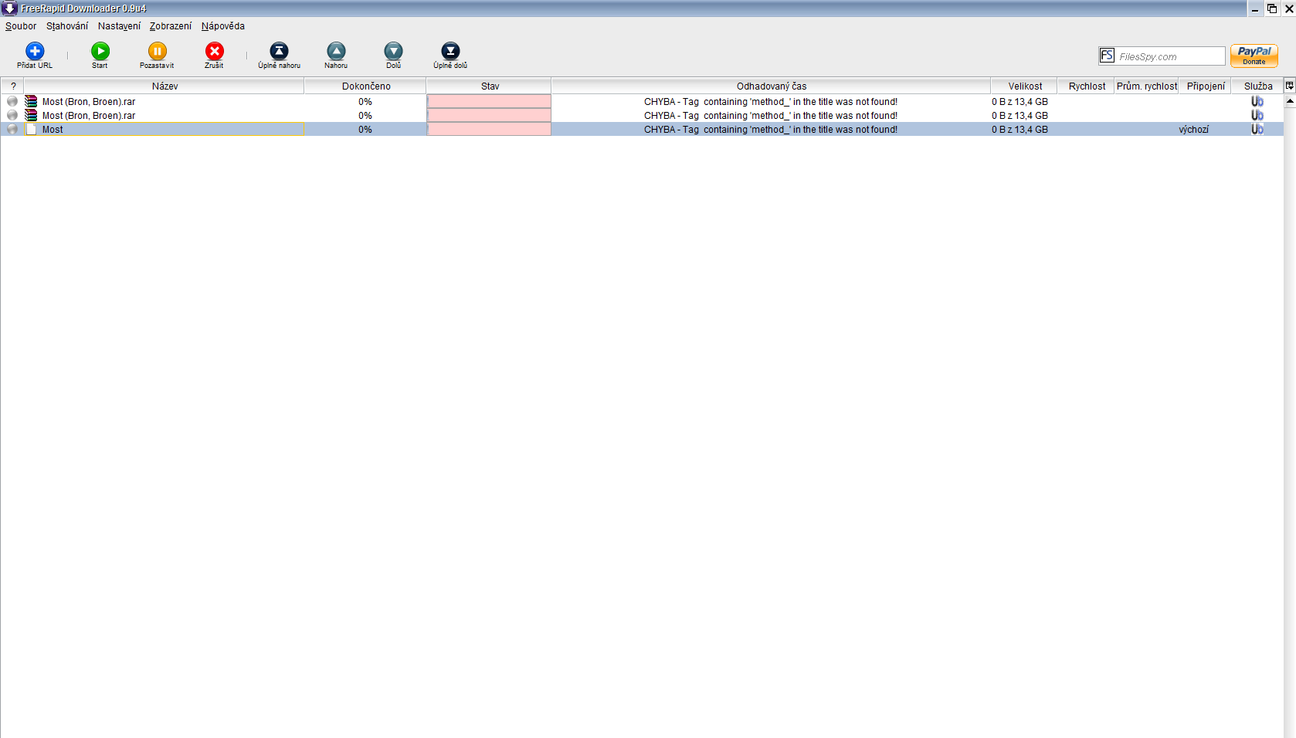Open the Nastavení menu
The width and height of the screenshot is (1296, 738).
(x=119, y=26)
